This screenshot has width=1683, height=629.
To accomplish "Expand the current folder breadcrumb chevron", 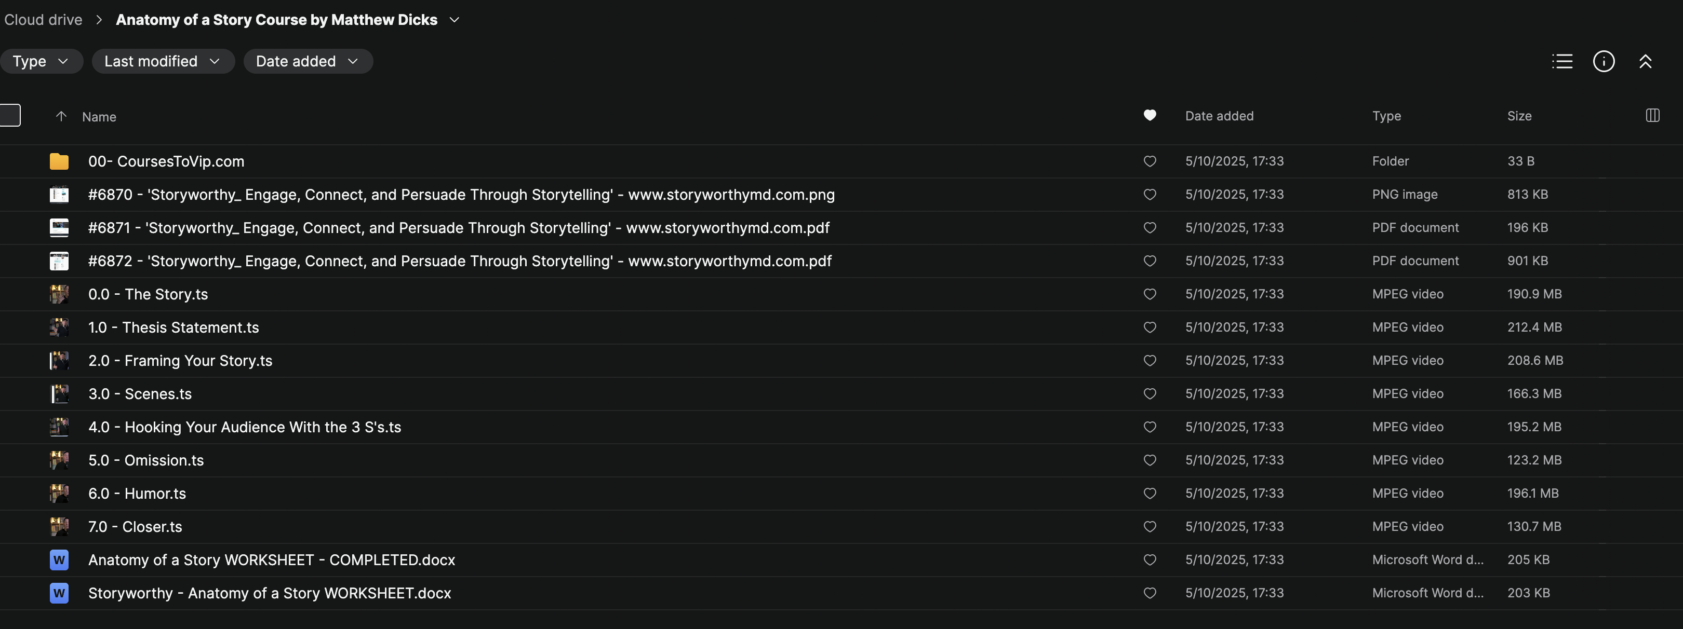I will (x=455, y=20).
